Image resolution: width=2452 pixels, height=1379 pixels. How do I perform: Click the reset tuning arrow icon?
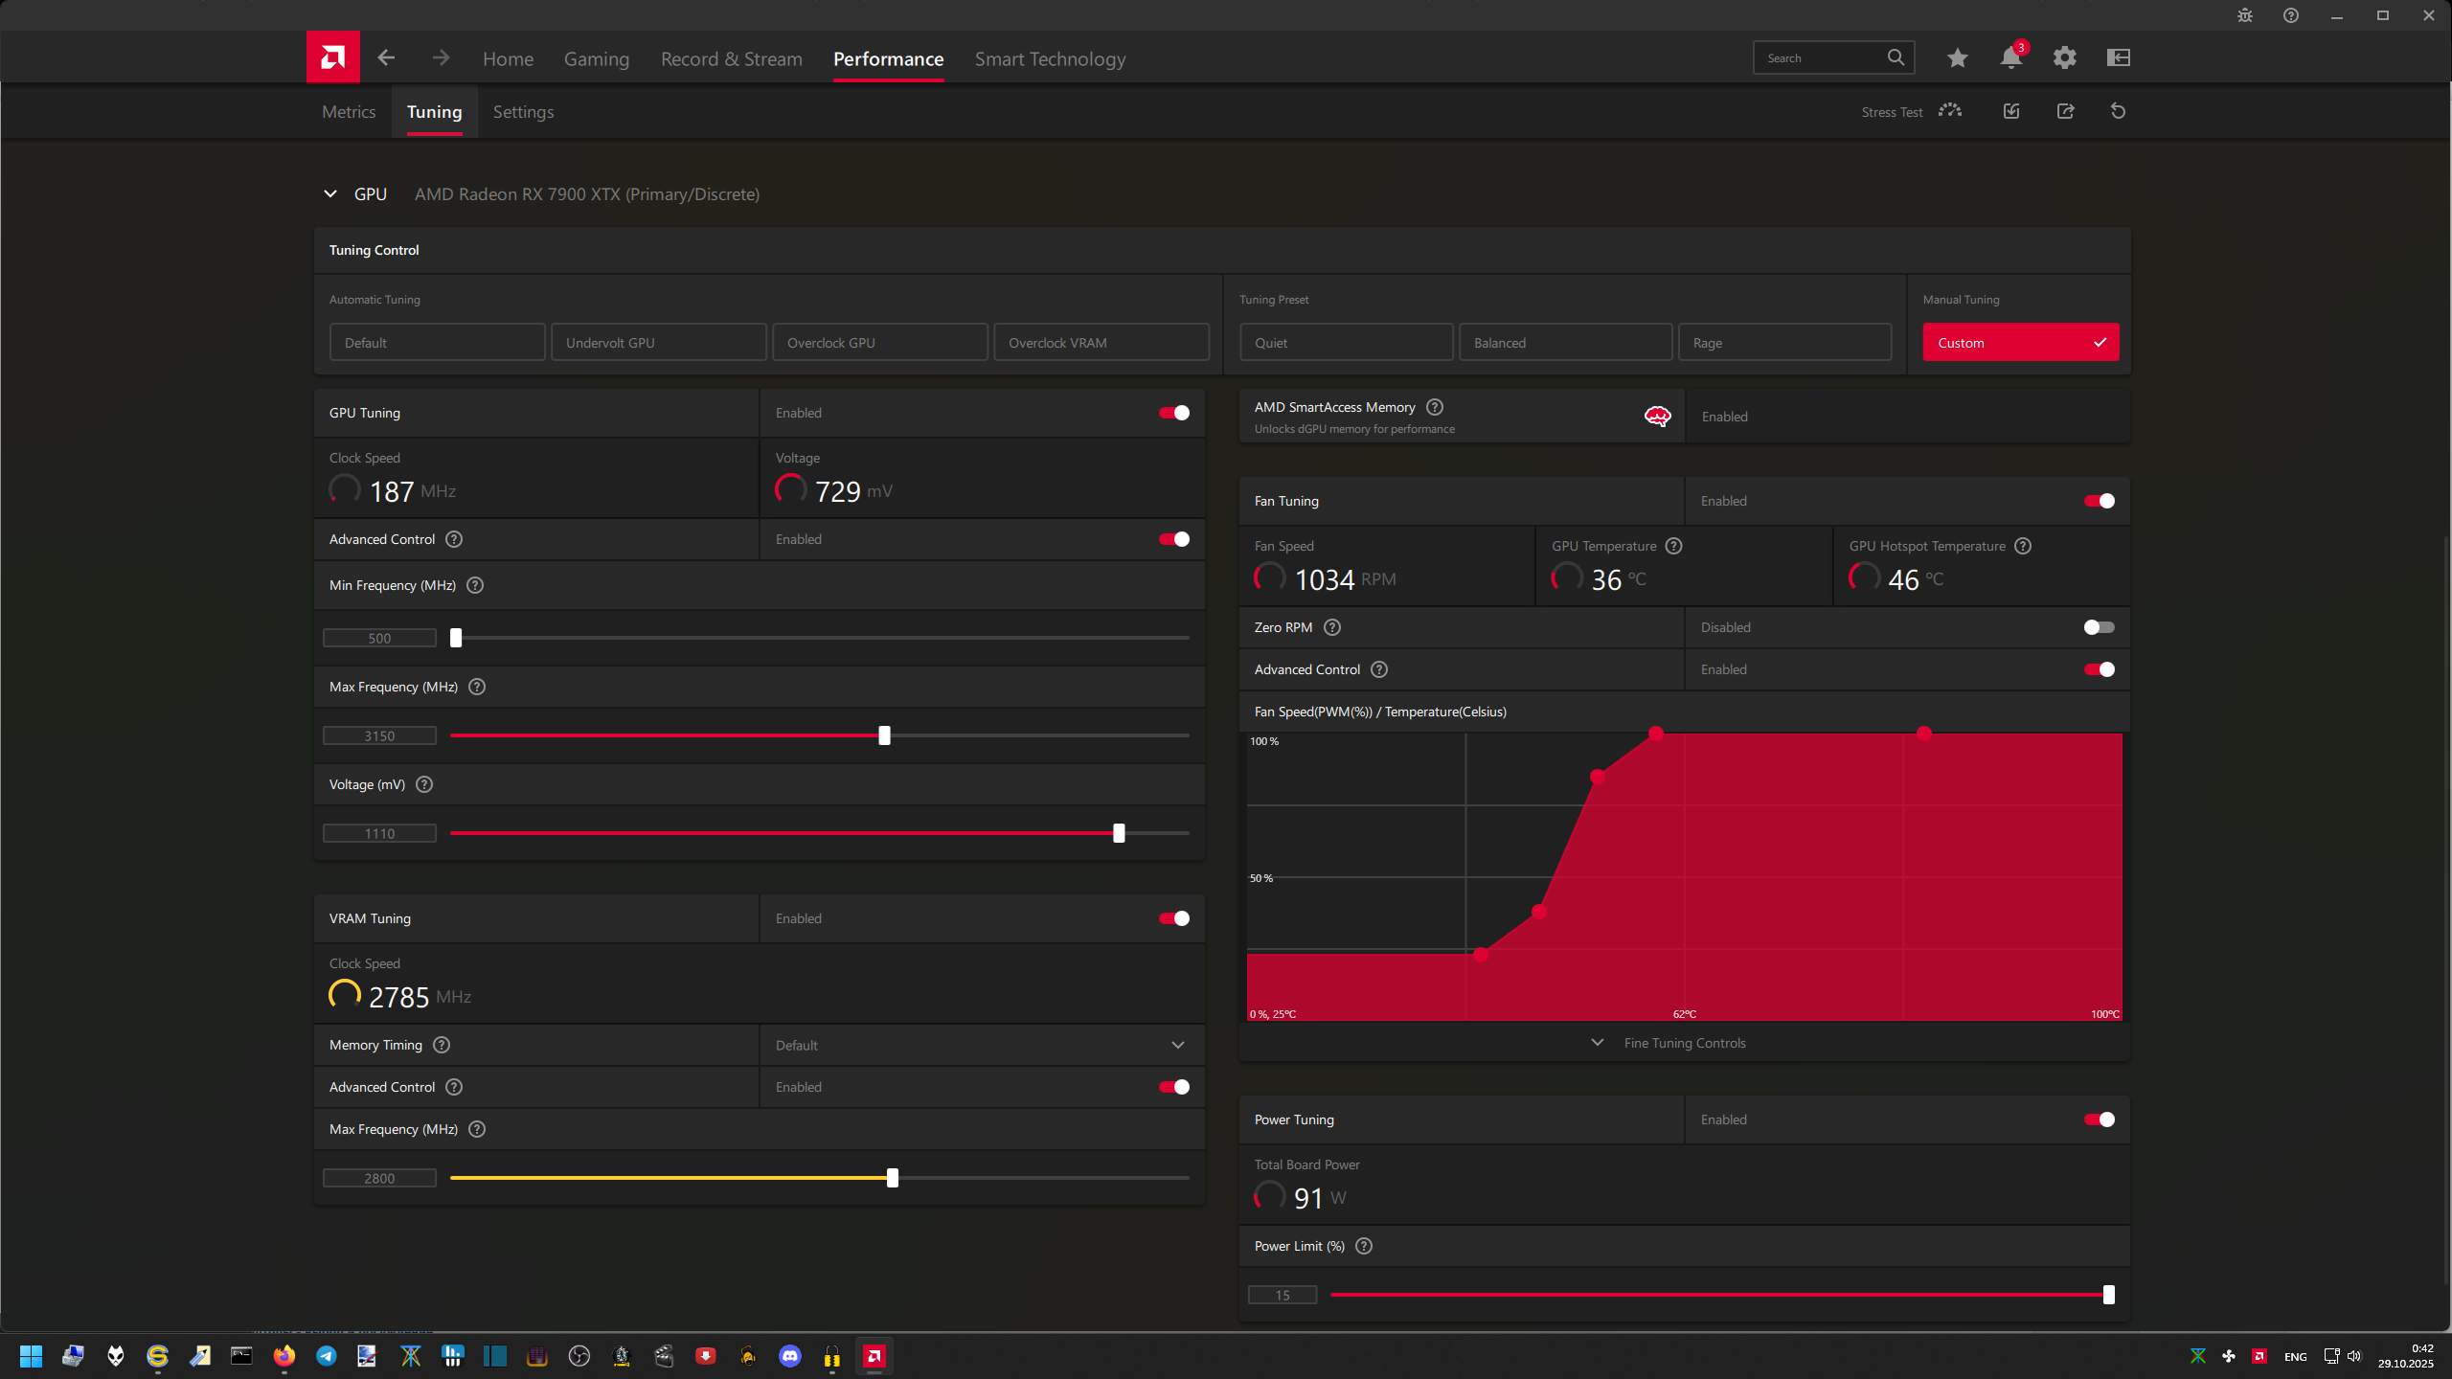[2118, 111]
